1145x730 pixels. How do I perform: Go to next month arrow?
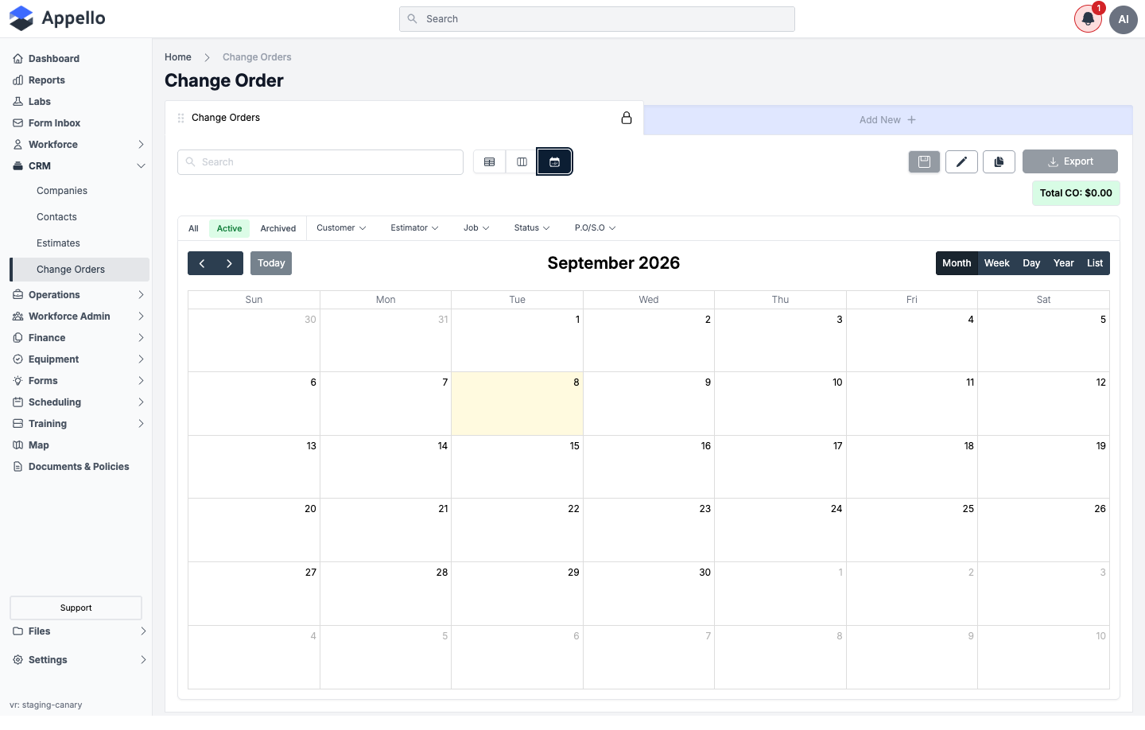(229, 263)
